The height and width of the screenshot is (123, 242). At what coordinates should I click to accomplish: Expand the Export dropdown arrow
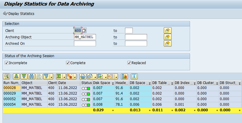click(106, 76)
